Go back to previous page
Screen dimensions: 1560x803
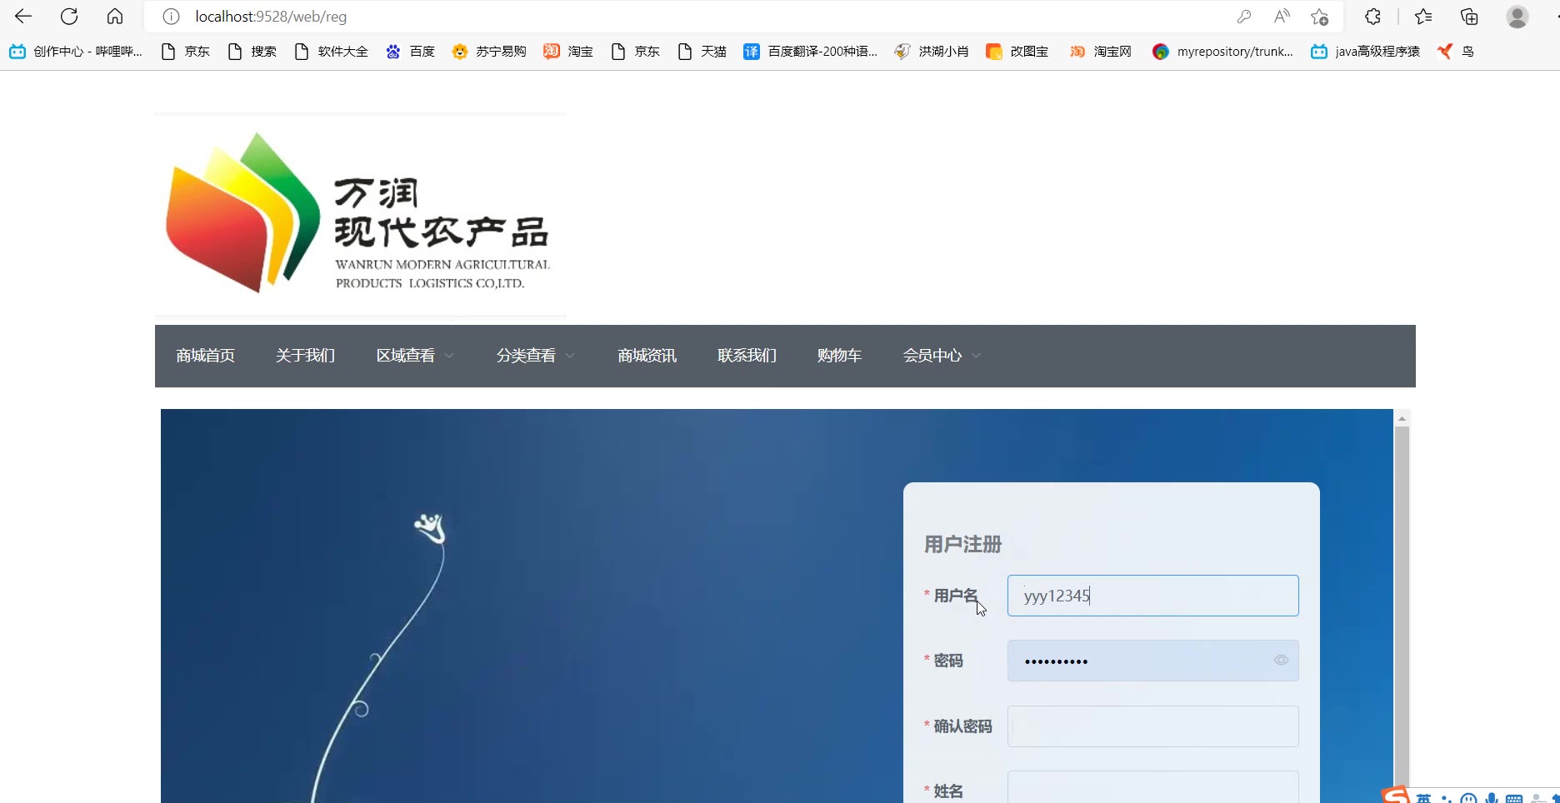pos(23,17)
